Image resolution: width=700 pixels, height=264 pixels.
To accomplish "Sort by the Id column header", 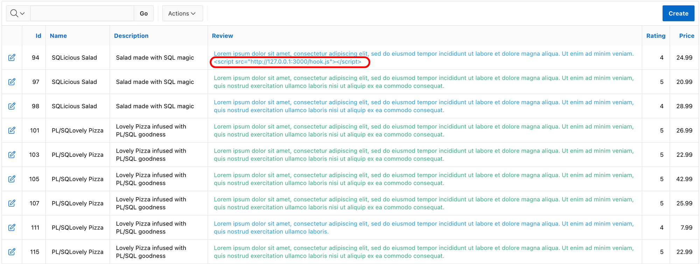I will [38, 36].
